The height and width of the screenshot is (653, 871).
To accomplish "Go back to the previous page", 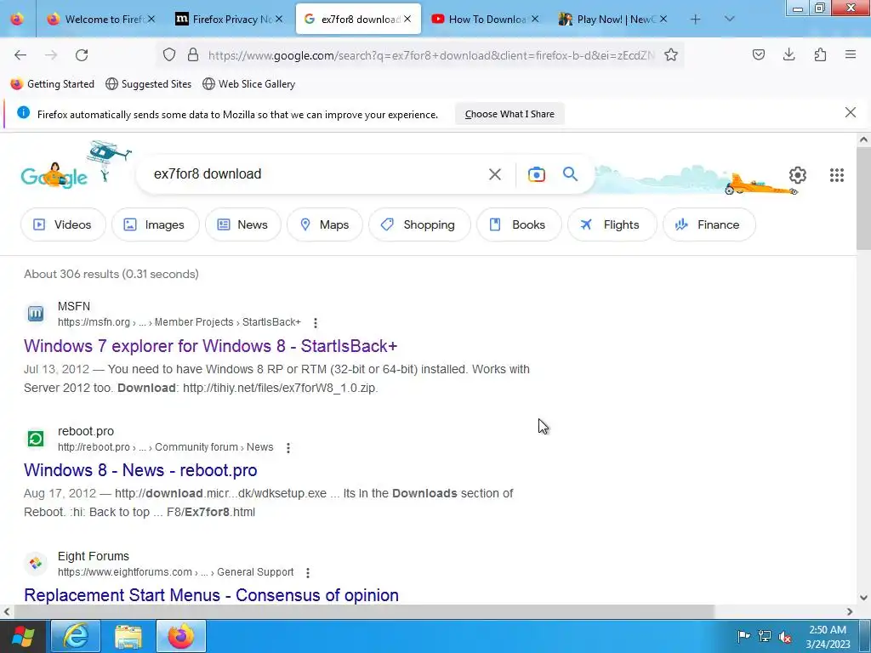I will (x=20, y=55).
